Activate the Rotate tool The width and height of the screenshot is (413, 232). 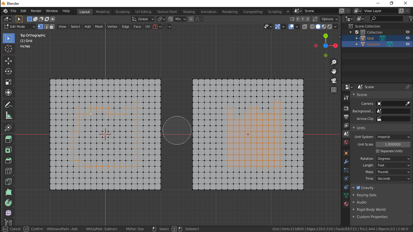(8, 71)
